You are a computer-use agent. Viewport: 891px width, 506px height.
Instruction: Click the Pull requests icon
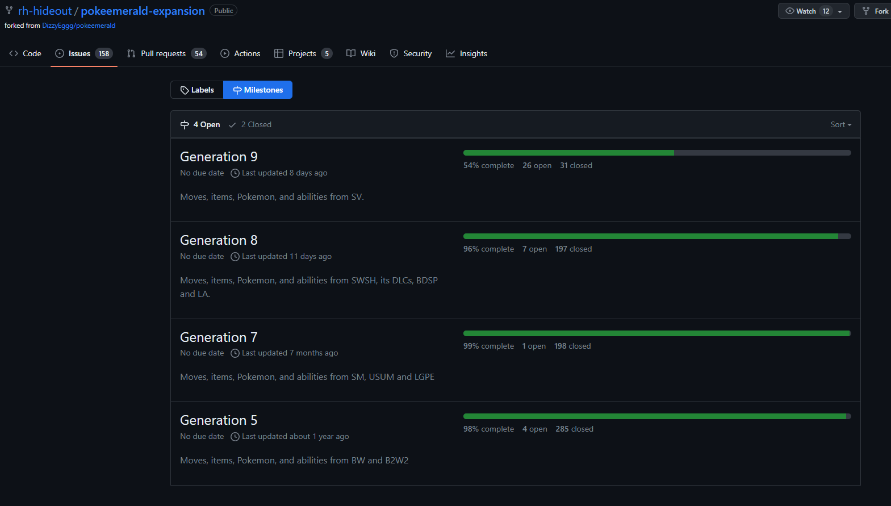tap(131, 53)
